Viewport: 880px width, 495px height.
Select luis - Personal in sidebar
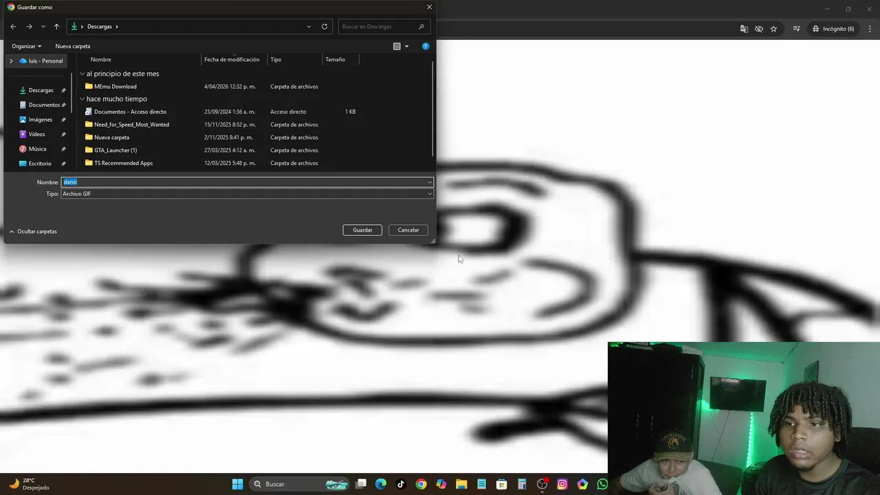[x=41, y=61]
